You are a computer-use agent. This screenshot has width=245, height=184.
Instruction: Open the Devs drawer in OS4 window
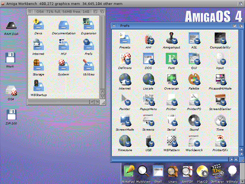tap(38, 24)
